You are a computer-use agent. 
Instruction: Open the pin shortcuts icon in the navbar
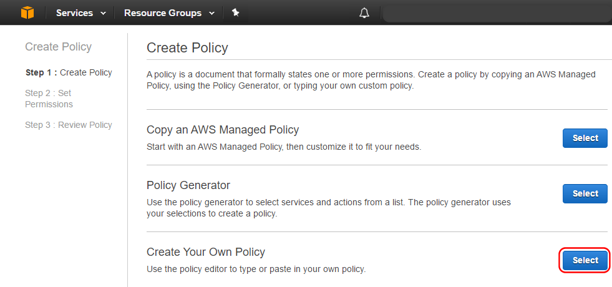tap(235, 13)
